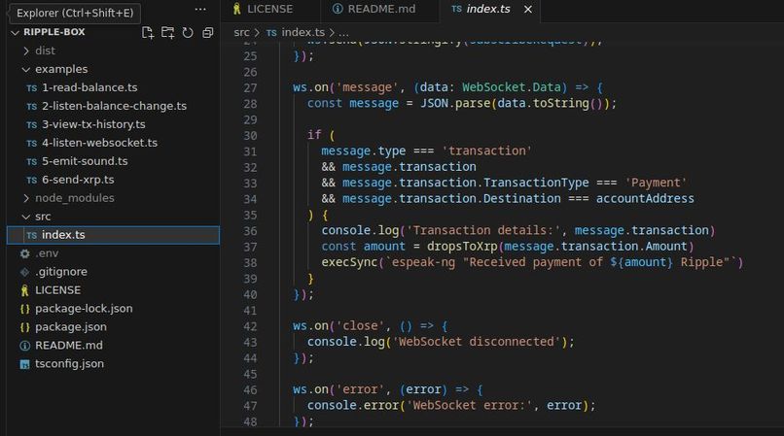Open the Explorer views and more actions menu

[x=200, y=10]
